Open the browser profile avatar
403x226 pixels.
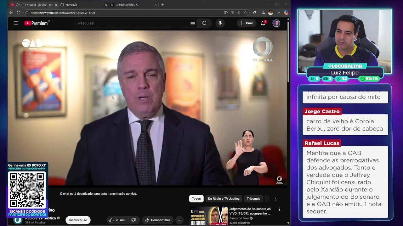click(x=270, y=13)
